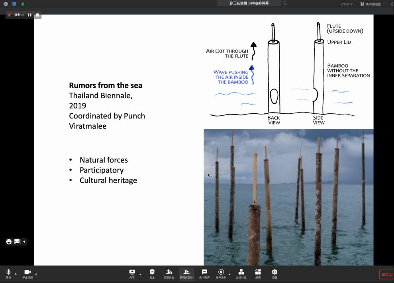Open audio options arrow beside 静音
Screen dimensions: 394x283
[16, 273]
